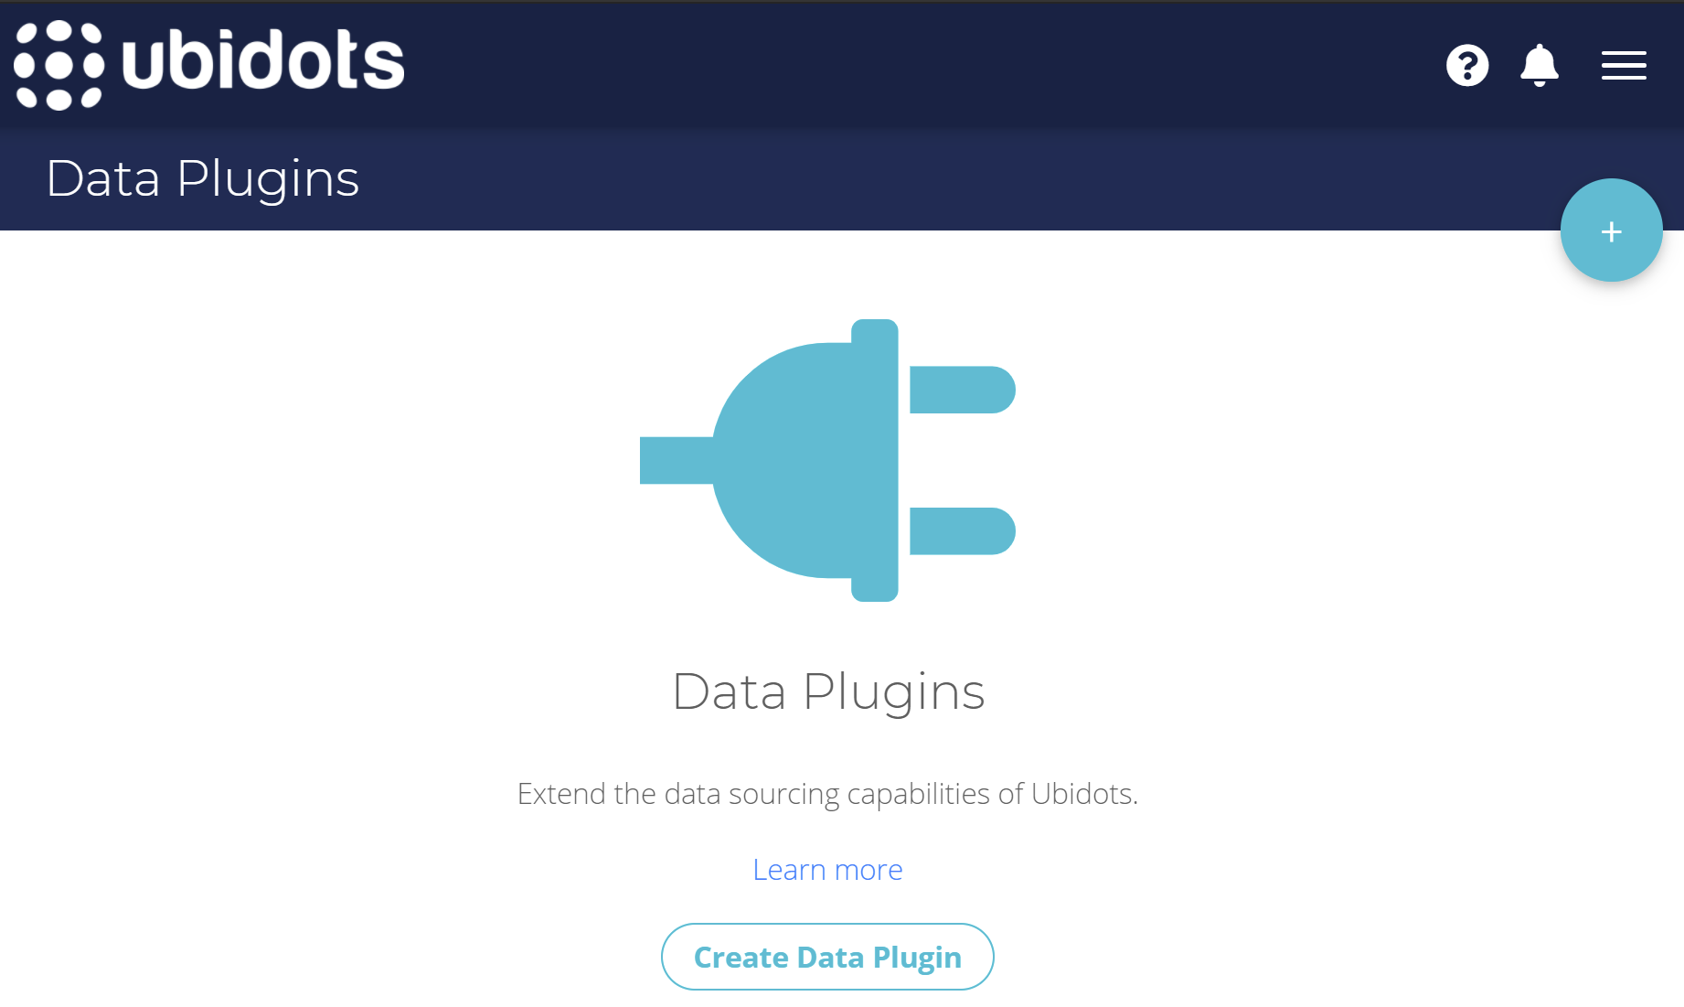
Task: Open the help question mark icon
Action: pyautogui.click(x=1467, y=65)
